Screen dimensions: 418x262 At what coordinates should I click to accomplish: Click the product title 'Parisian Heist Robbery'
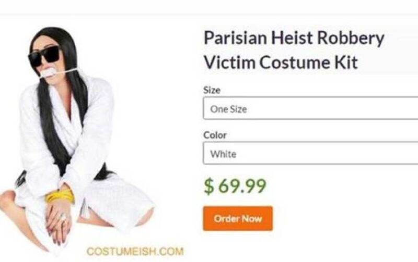[x=294, y=39]
